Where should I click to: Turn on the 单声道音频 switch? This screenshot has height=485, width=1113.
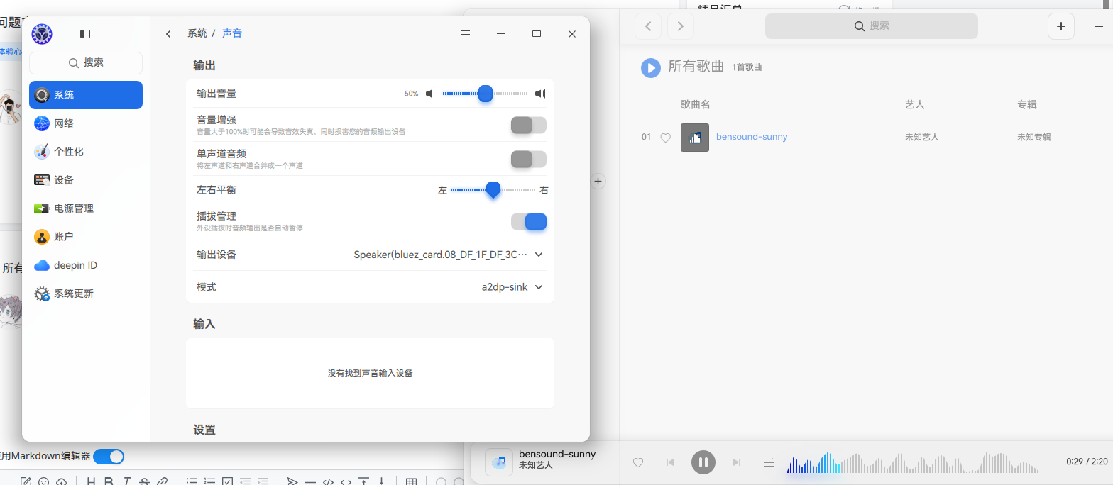pyautogui.click(x=529, y=160)
